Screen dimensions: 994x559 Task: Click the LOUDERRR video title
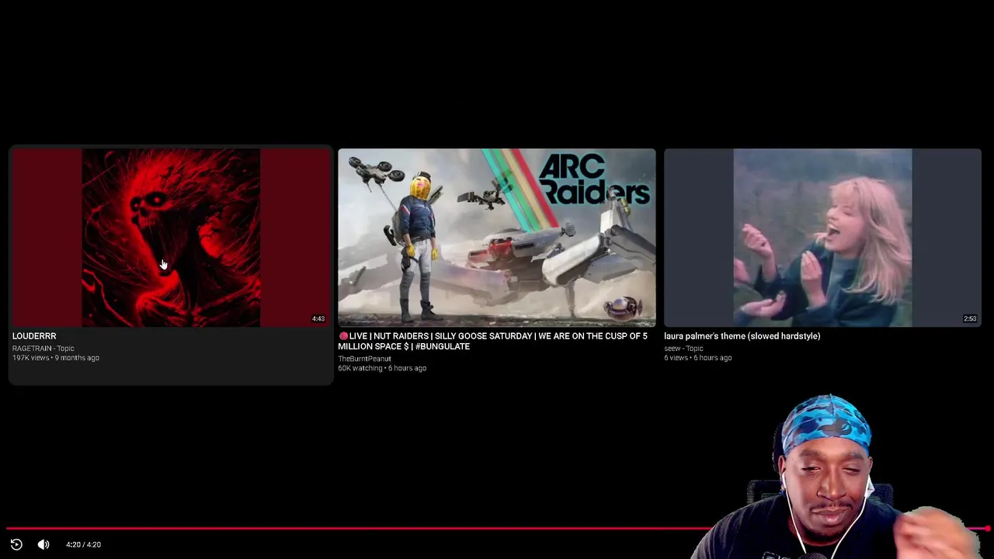pos(34,336)
